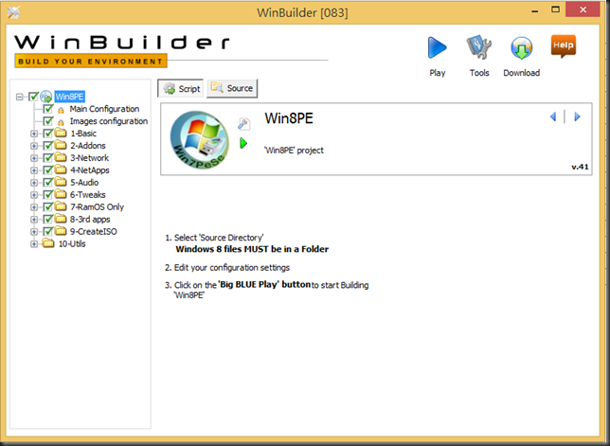Toggle the 2-Addons checkbox
The width and height of the screenshot is (610, 446).
pyautogui.click(x=48, y=146)
